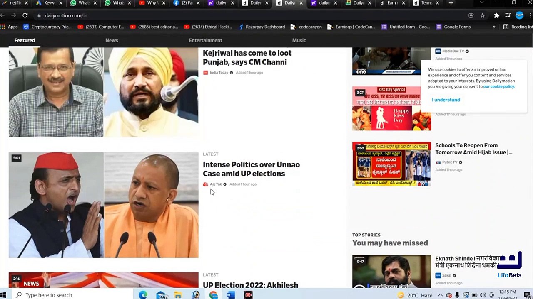Open the Reading list button

(518, 27)
